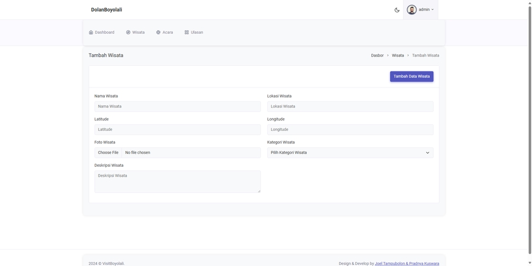Open the admin user dropdown arrow
The width and height of the screenshot is (532, 266).
click(x=432, y=10)
